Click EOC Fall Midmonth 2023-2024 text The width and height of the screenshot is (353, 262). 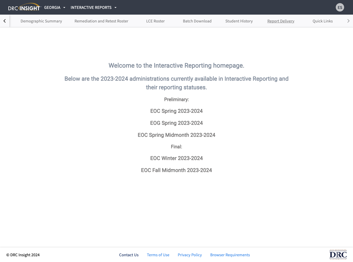pyautogui.click(x=176, y=170)
